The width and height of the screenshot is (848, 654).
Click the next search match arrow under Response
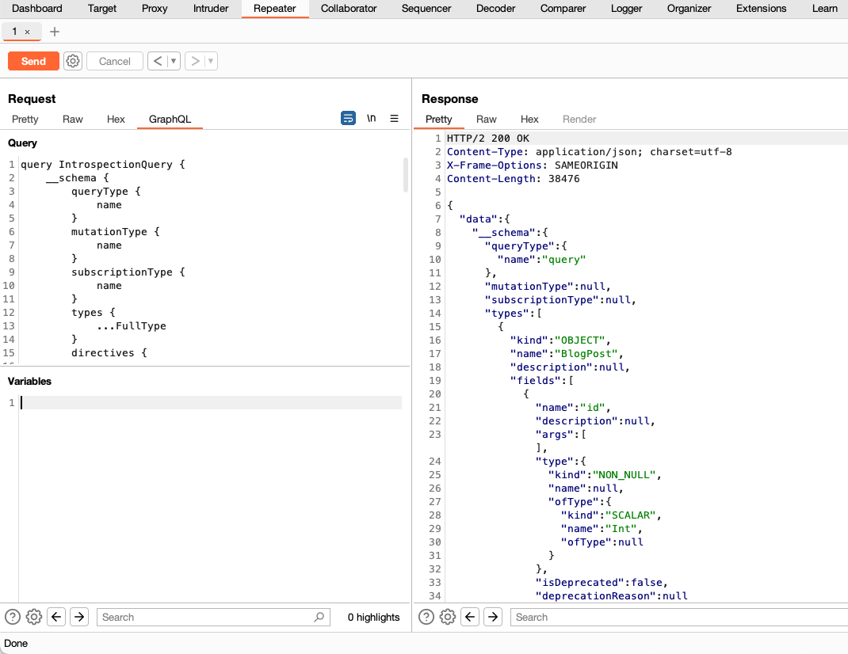(x=491, y=617)
